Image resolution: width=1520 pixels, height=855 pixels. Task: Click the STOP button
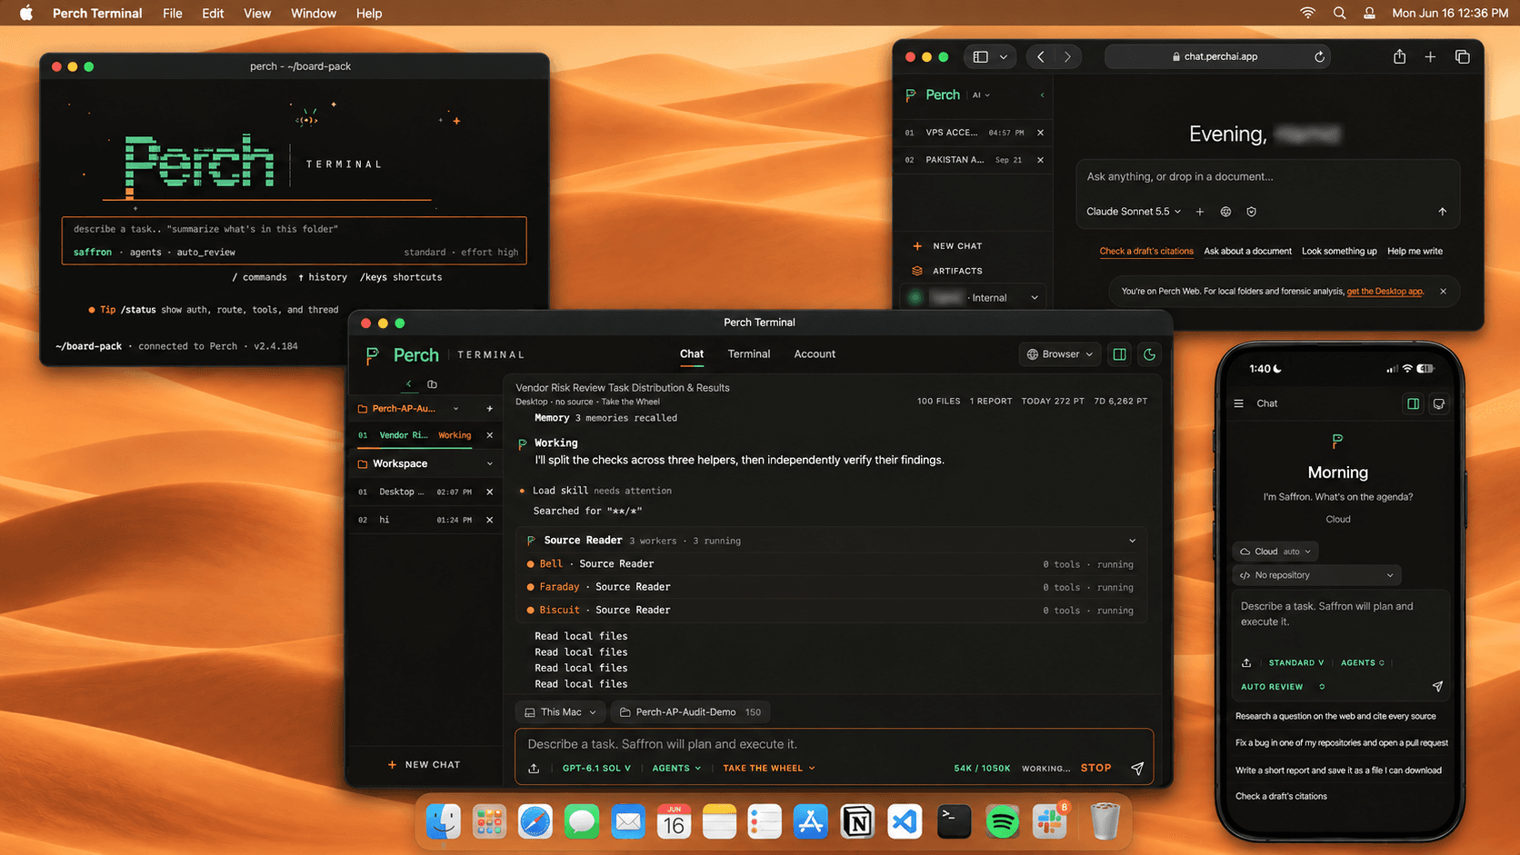point(1096,769)
